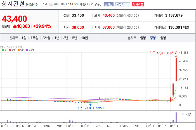Click the green 5 moving-average legend swatch

[x=2, y=50]
